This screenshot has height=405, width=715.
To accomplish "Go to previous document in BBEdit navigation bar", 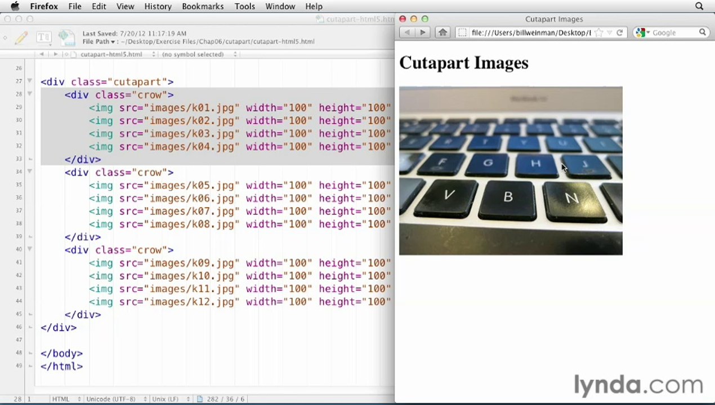I will pyautogui.click(x=42, y=54).
